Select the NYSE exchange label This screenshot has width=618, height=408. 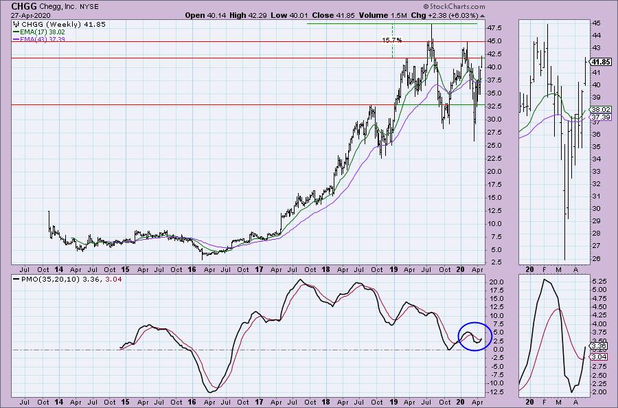(x=89, y=7)
